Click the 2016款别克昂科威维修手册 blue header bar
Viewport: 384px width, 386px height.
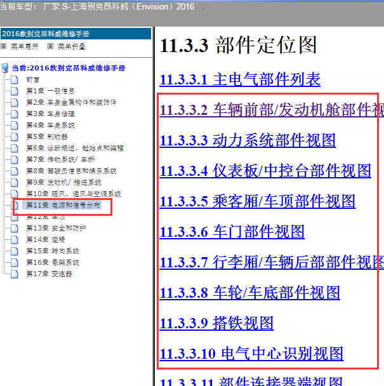[x=76, y=34]
